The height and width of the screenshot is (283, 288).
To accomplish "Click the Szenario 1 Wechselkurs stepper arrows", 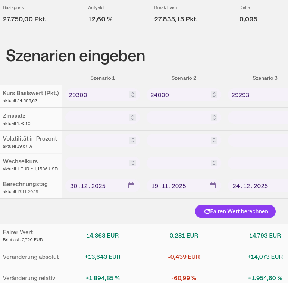I will pyautogui.click(x=133, y=163).
